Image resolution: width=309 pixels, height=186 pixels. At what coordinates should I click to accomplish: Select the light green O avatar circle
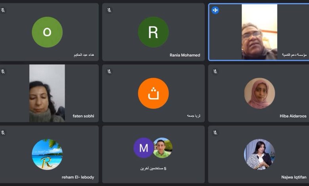[x=47, y=32]
